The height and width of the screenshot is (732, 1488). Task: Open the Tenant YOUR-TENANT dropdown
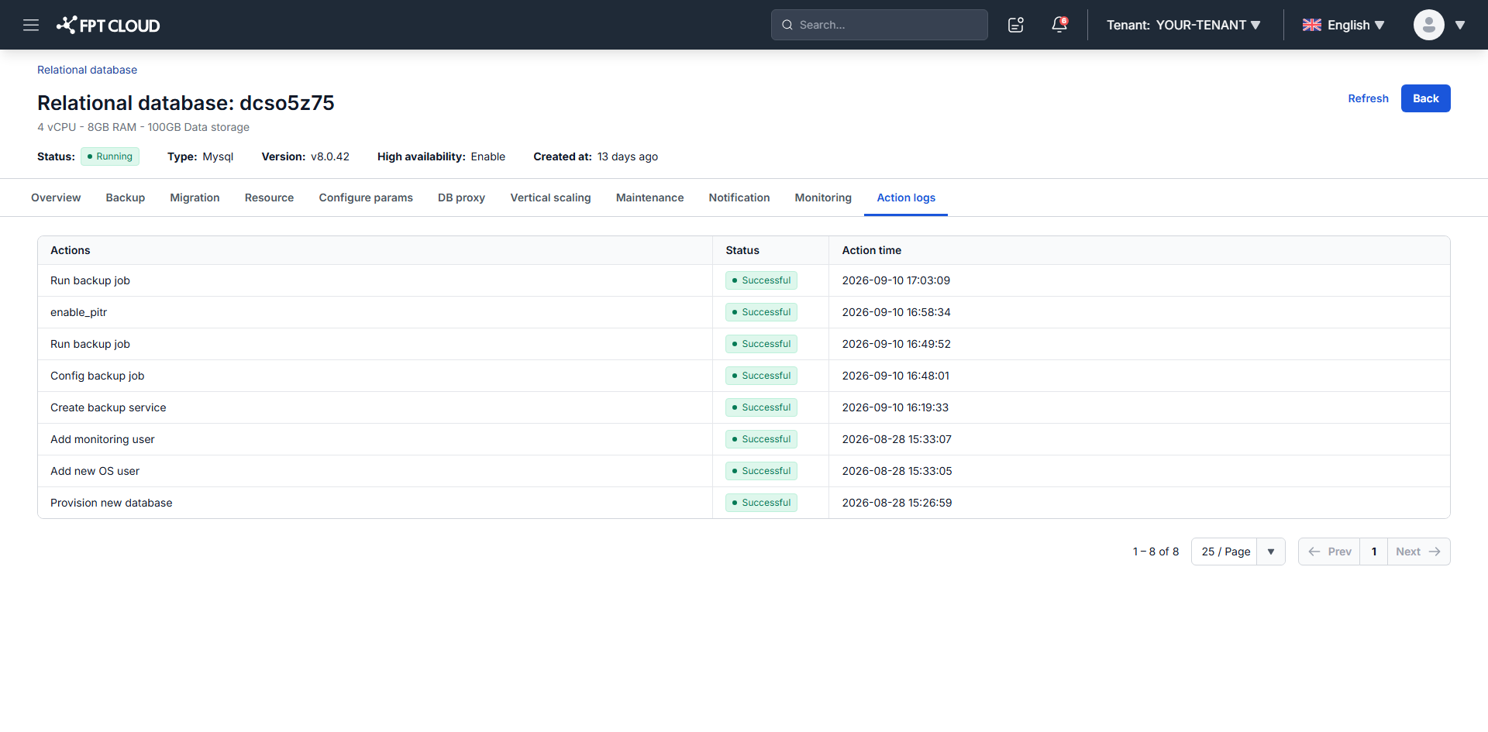point(1183,25)
